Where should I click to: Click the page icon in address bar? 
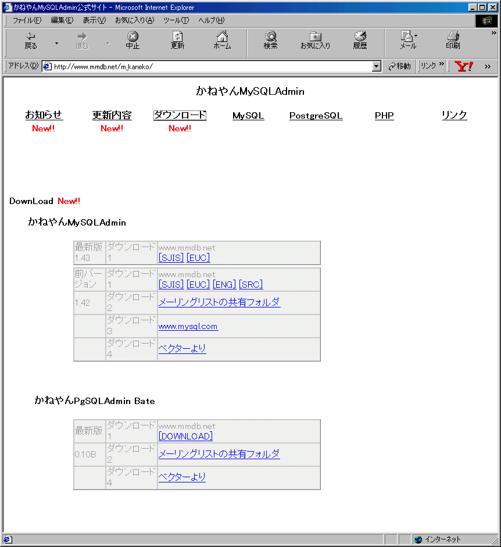coord(47,66)
